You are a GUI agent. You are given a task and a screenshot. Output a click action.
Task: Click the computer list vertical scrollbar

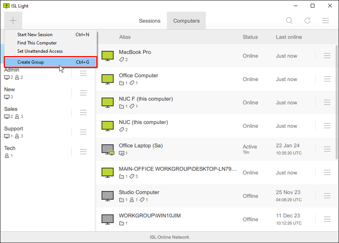coord(336,102)
